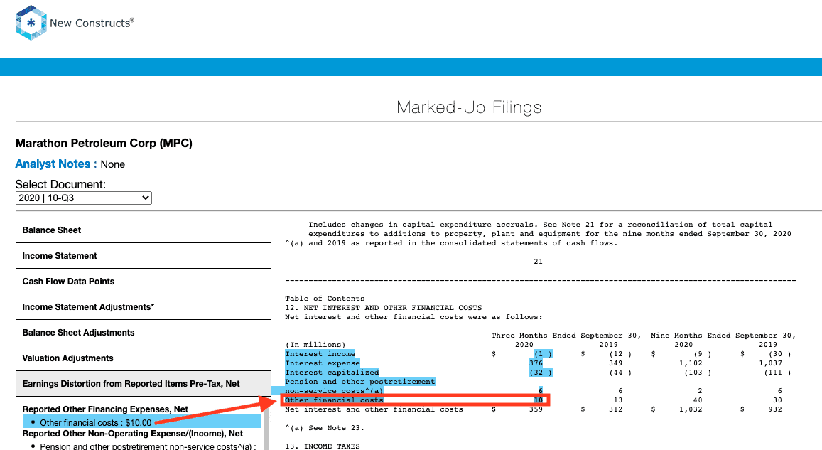This screenshot has width=822, height=450.
Task: Click value 359 in net interest row
Action: pos(536,409)
